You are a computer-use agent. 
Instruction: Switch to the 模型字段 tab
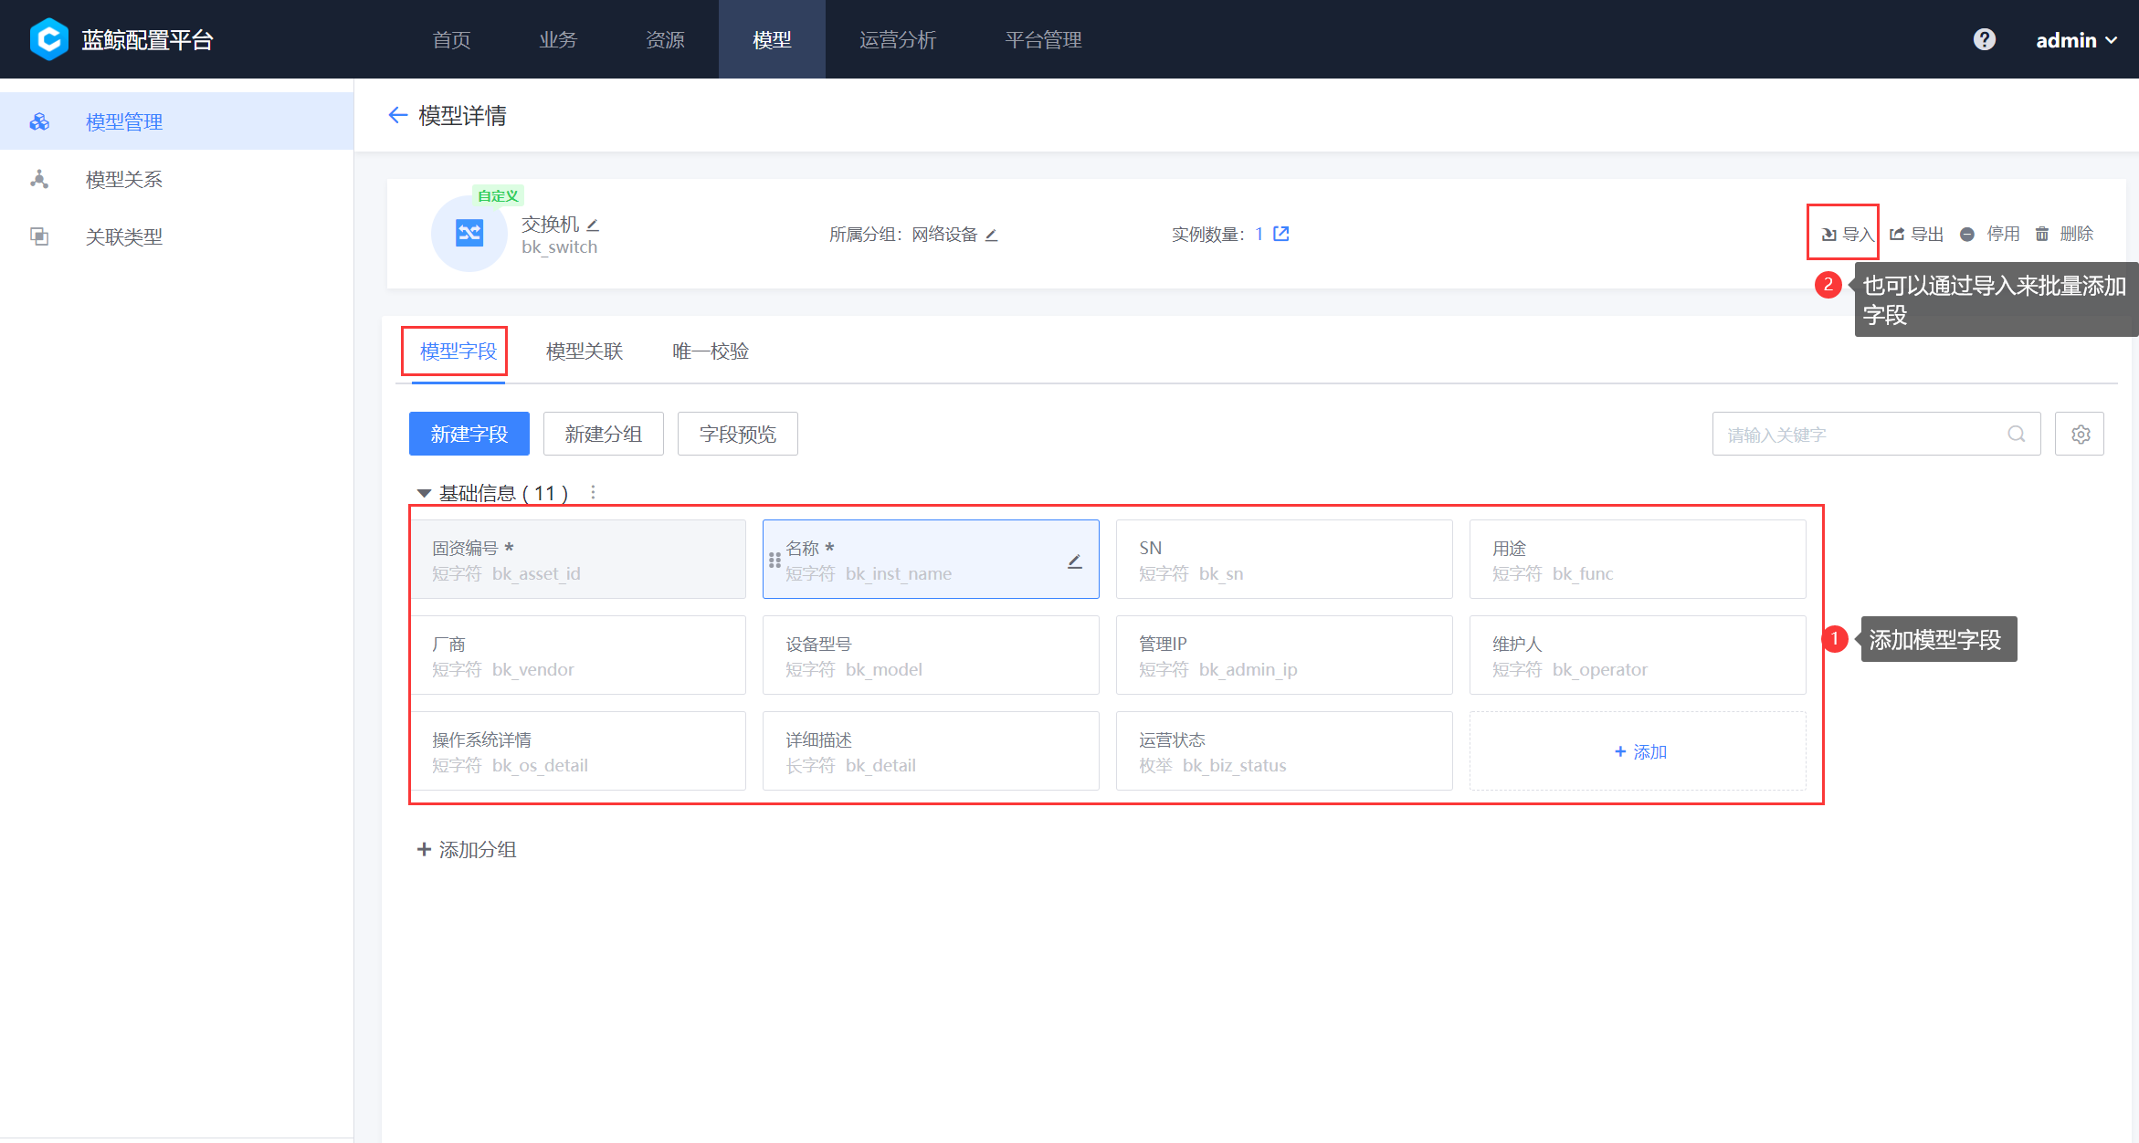tap(458, 351)
